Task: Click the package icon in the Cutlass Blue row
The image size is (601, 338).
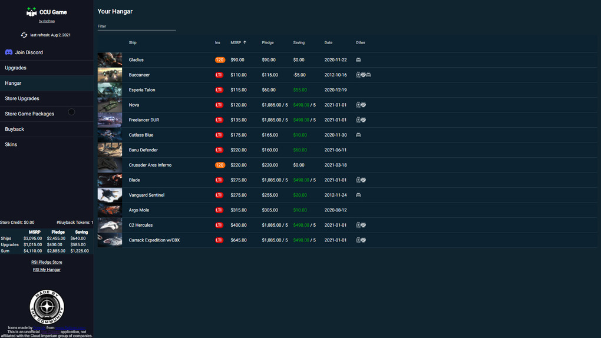Action: [358, 135]
